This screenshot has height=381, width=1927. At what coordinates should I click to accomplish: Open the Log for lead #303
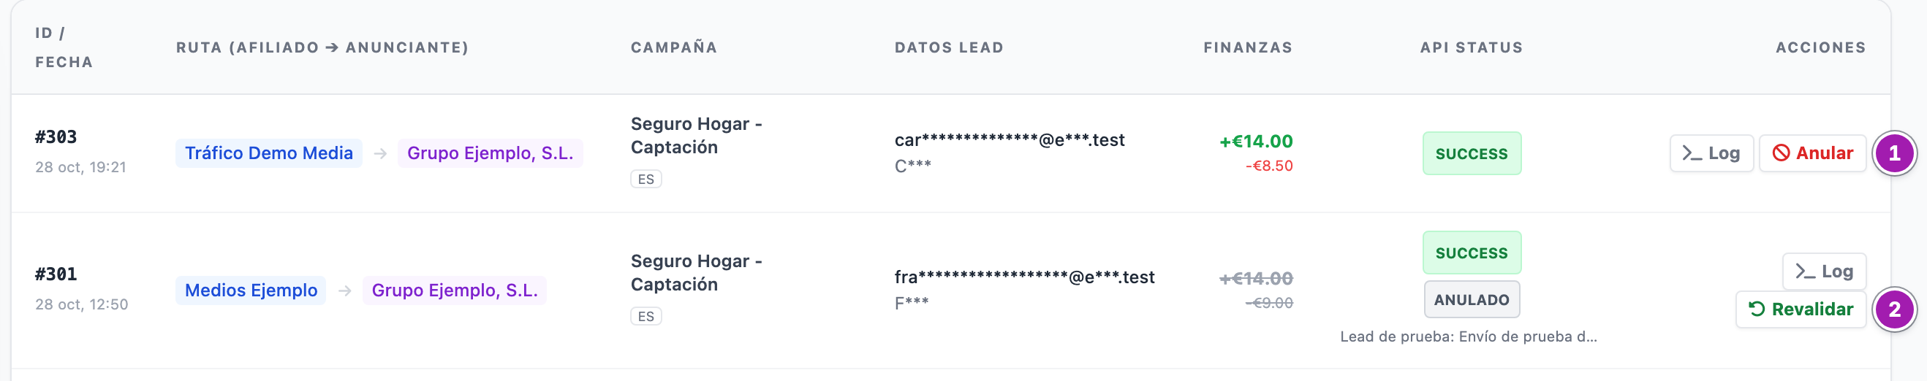[x=1711, y=153]
